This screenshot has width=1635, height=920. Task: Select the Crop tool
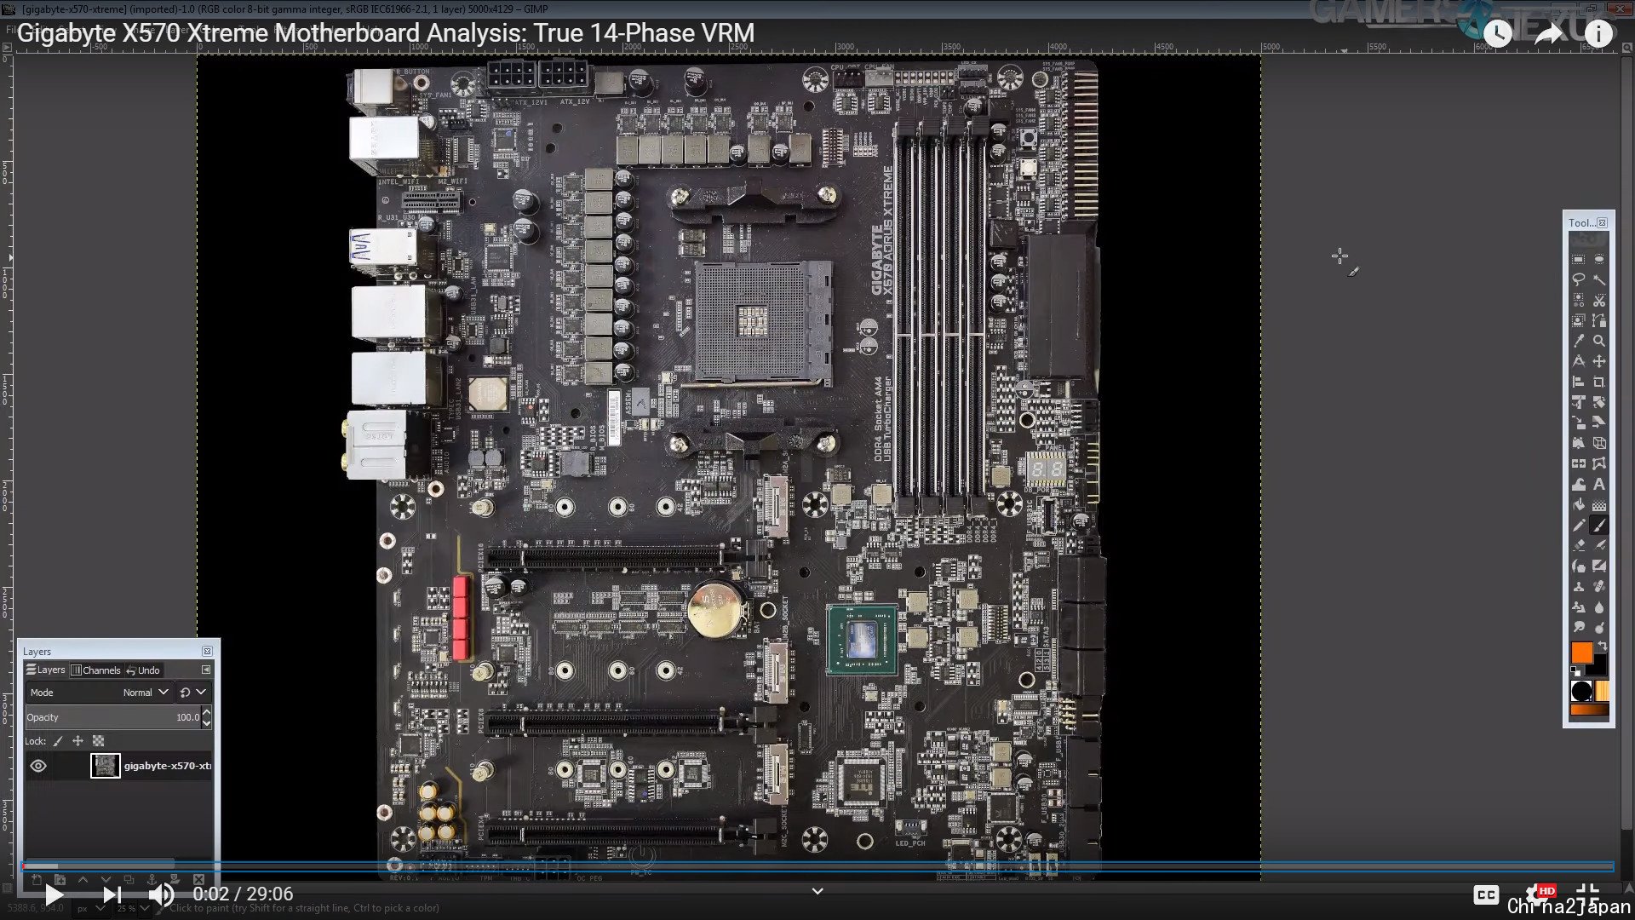[1599, 382]
